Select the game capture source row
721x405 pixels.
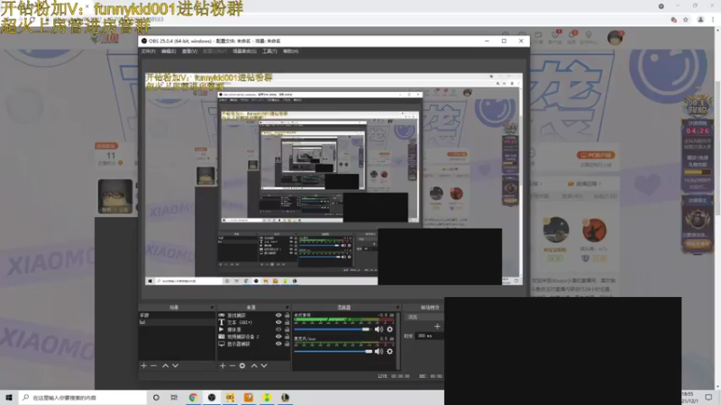tap(254, 315)
